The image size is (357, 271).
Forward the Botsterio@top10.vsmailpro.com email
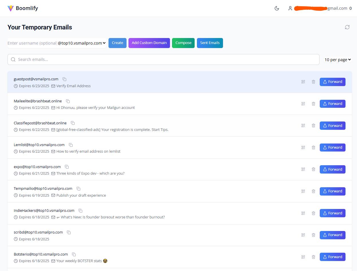click(332, 257)
